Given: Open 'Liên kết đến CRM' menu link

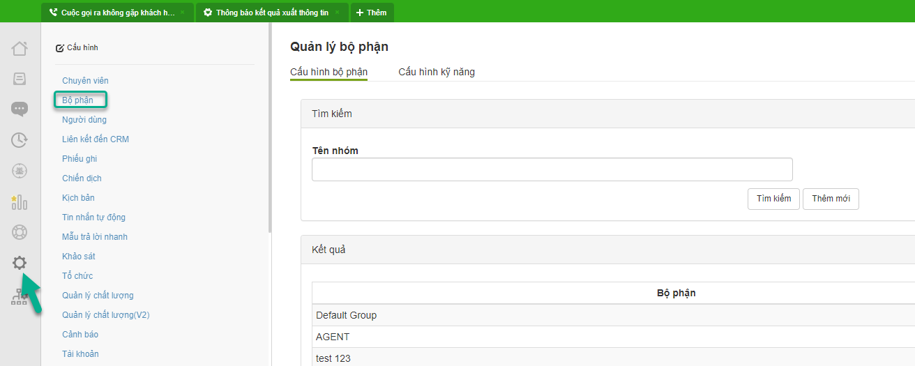Looking at the screenshot, I should pos(96,139).
